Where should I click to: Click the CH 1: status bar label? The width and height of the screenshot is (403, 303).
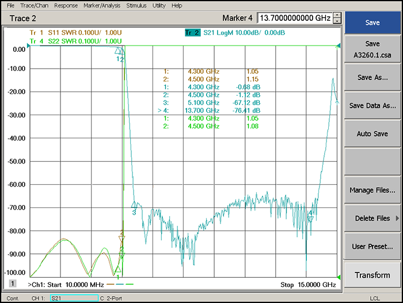click(x=39, y=298)
